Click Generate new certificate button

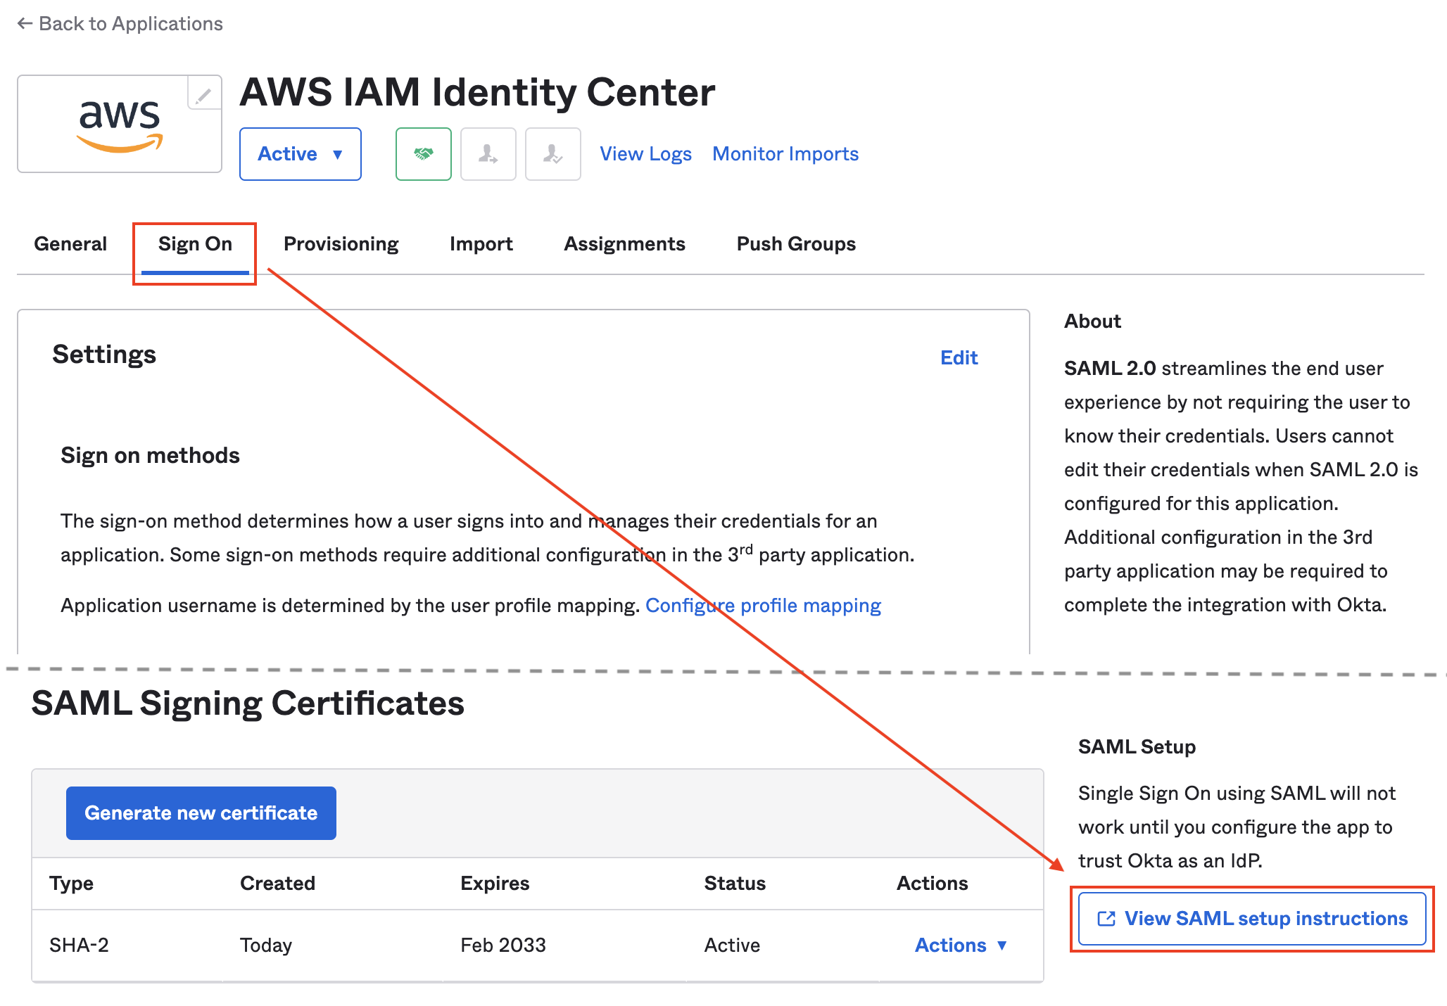[x=201, y=813]
